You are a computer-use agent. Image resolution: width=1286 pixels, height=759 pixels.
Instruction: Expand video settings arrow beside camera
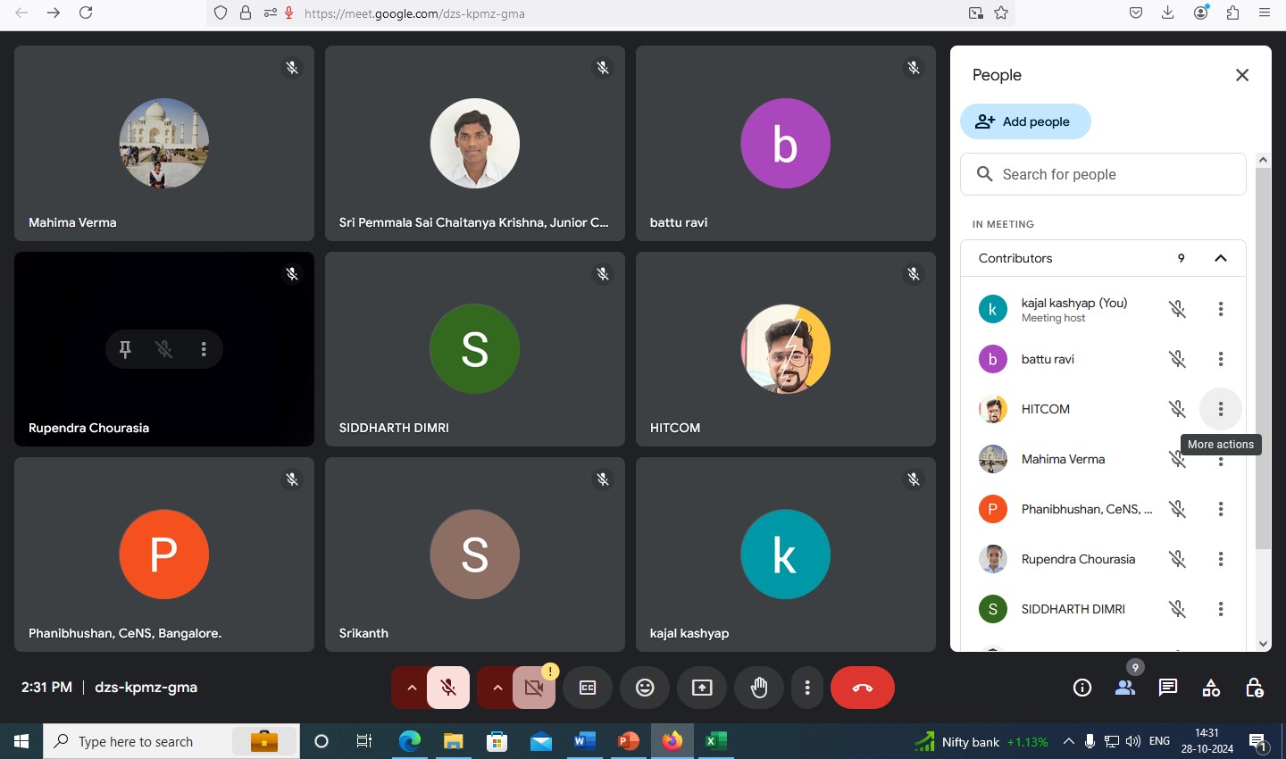pyautogui.click(x=497, y=688)
